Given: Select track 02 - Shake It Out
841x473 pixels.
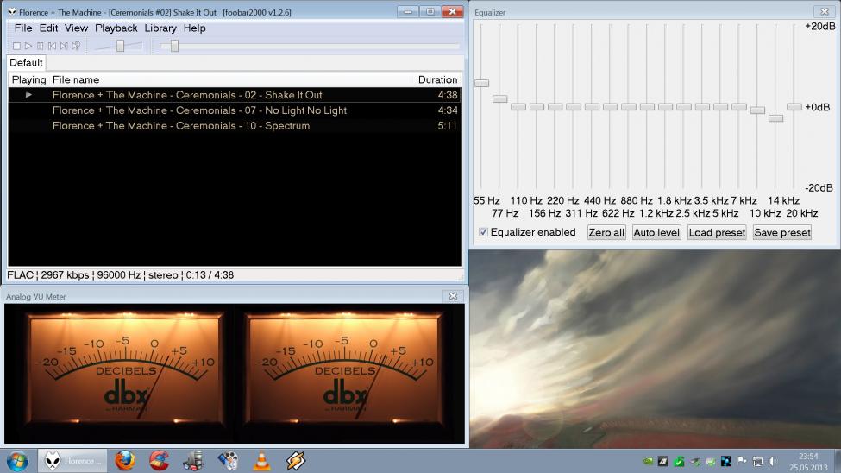Looking at the screenshot, I should coord(235,95).
